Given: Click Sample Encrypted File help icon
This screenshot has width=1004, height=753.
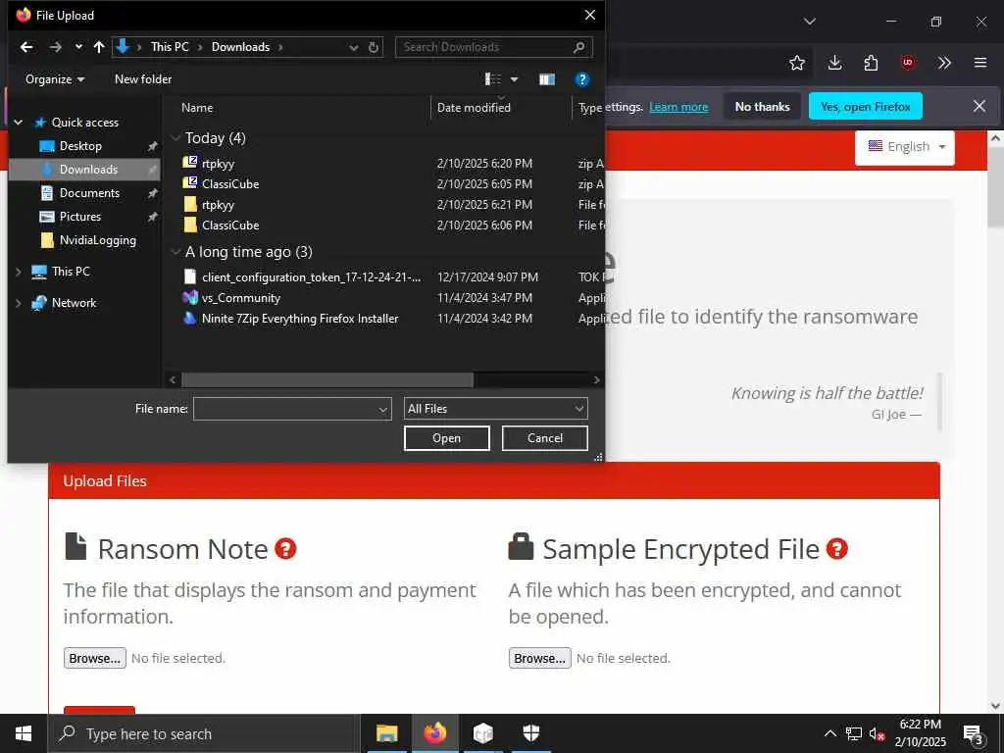Looking at the screenshot, I should (837, 549).
